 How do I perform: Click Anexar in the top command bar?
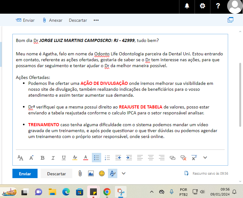click(x=52, y=20)
